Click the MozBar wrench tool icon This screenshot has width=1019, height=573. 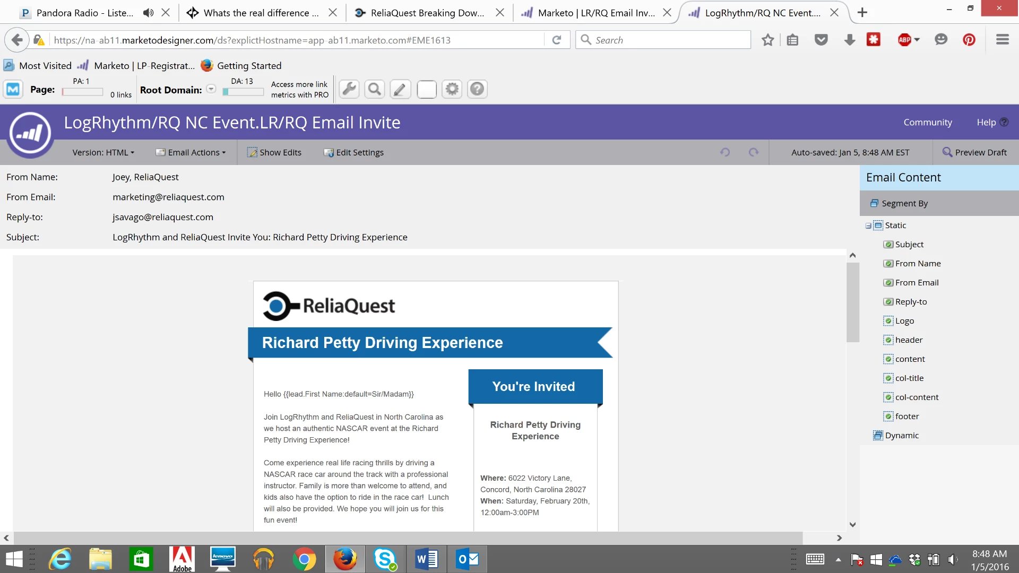(349, 89)
